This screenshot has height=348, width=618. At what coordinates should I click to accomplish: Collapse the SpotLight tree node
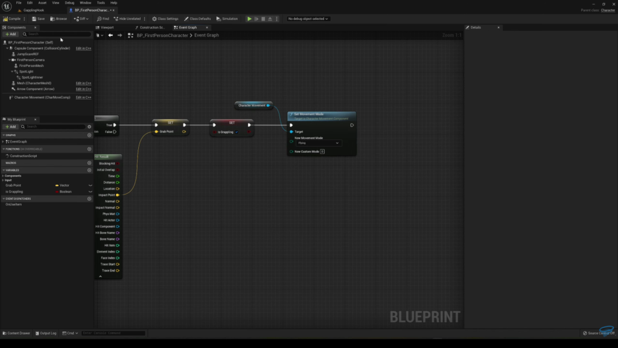click(12, 71)
